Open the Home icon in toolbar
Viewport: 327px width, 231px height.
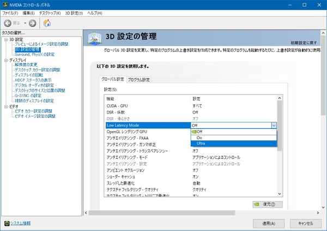[47, 23]
